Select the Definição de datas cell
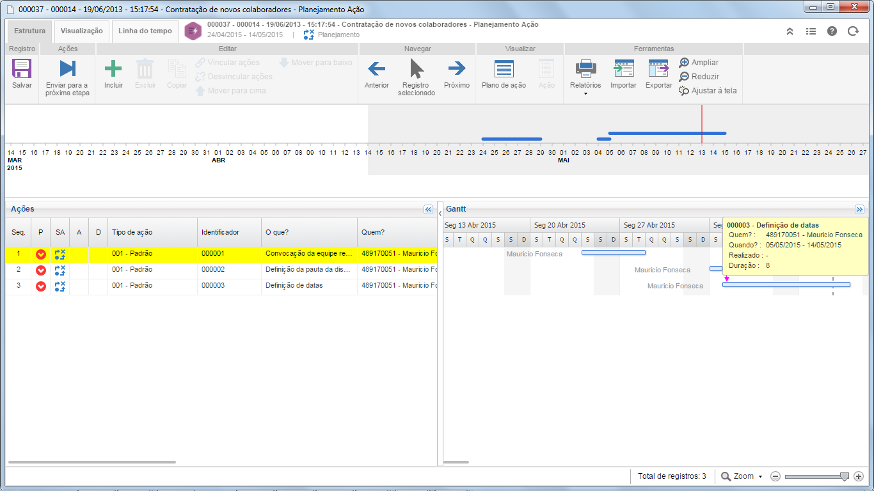Image resolution: width=874 pixels, height=491 pixels. pyautogui.click(x=309, y=286)
